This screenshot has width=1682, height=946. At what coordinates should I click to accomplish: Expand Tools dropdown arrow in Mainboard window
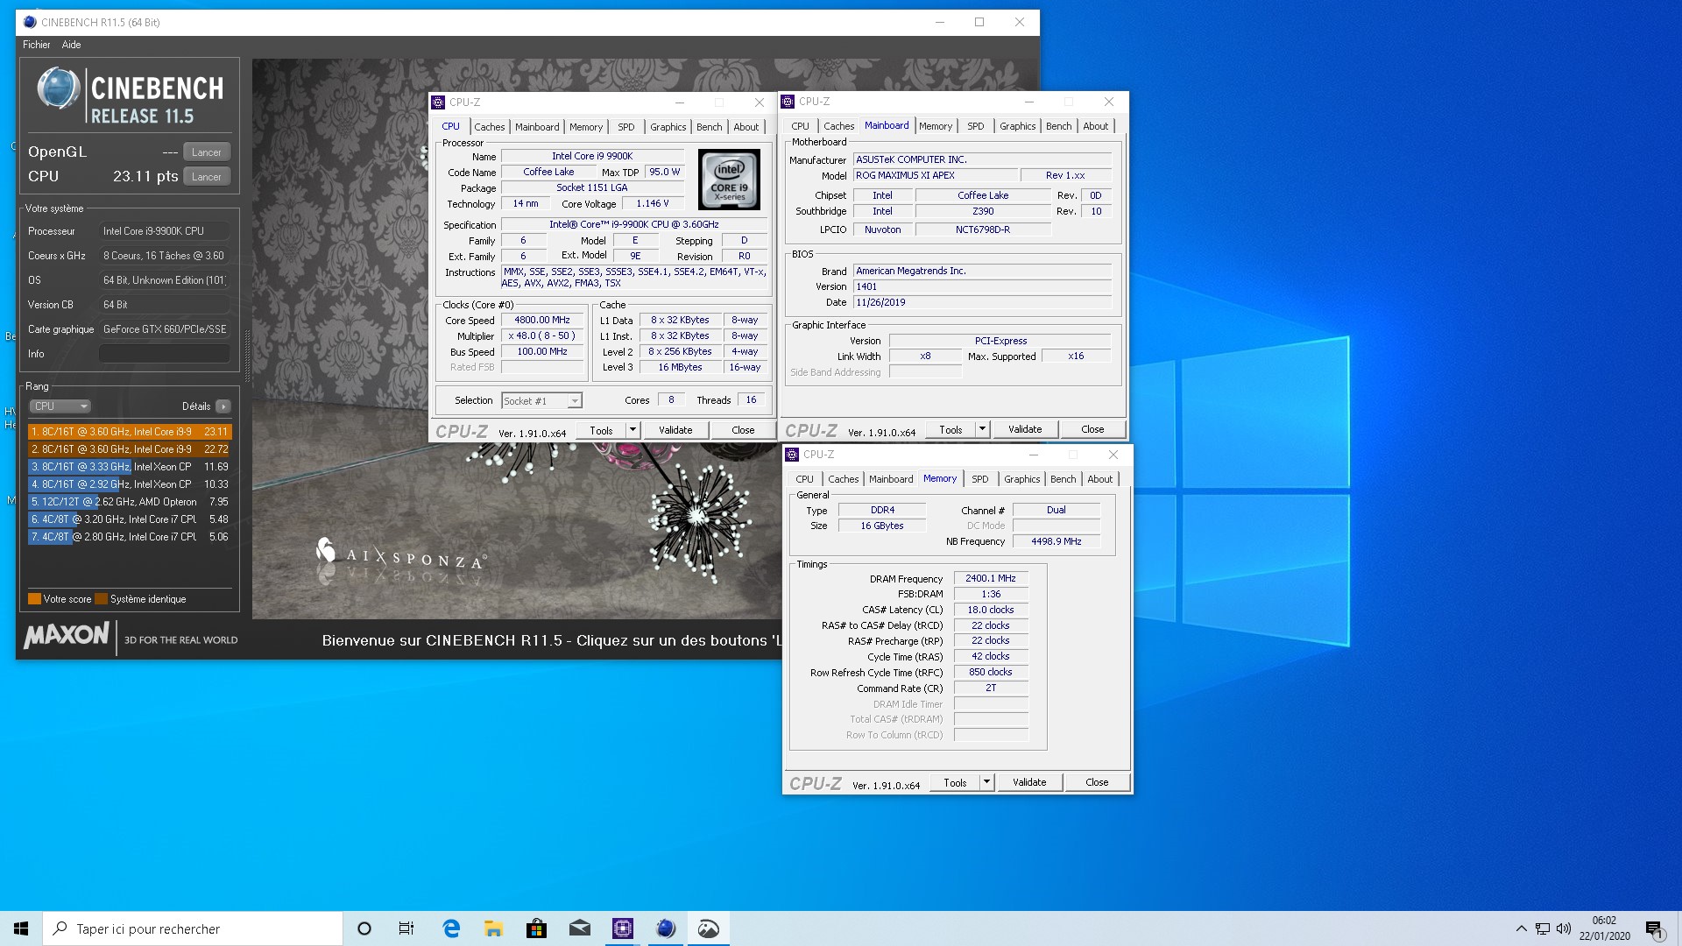coord(982,429)
